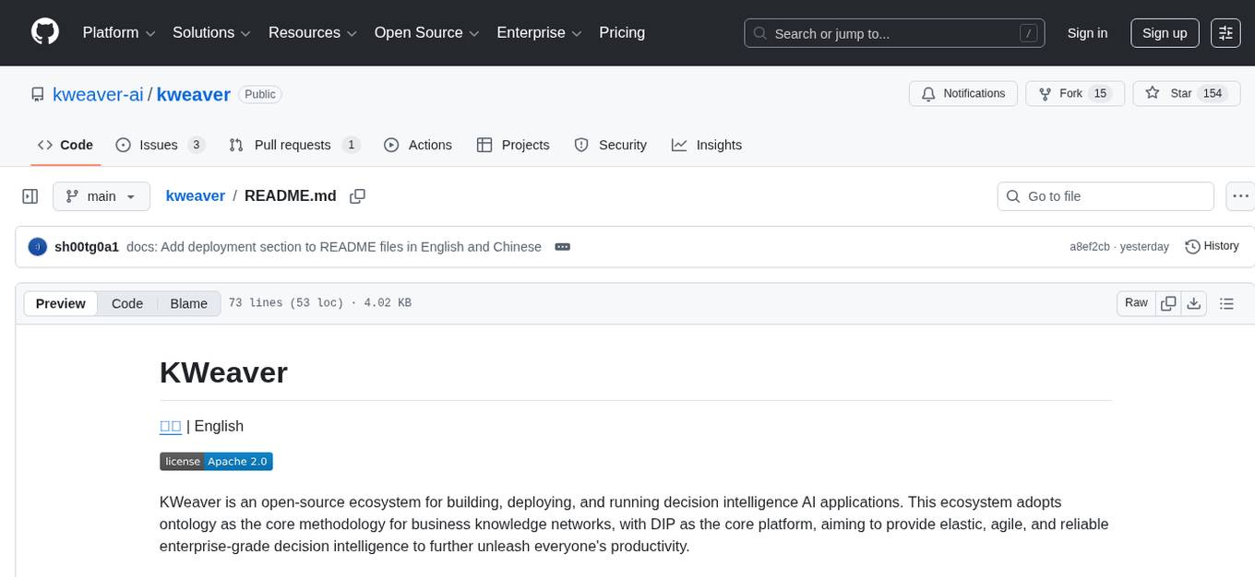1255x577 pixels.
Task: Click the Apache 2.0 license badge
Action: point(216,462)
